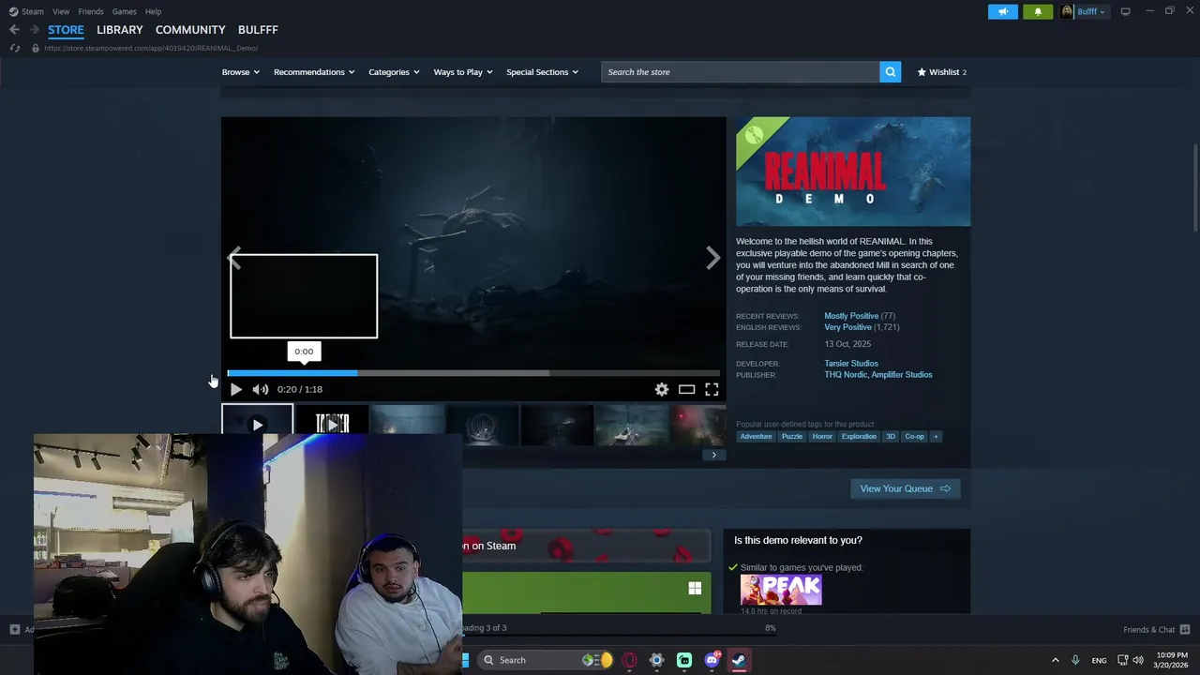
Task: Play the trailer video
Action: tap(235, 389)
